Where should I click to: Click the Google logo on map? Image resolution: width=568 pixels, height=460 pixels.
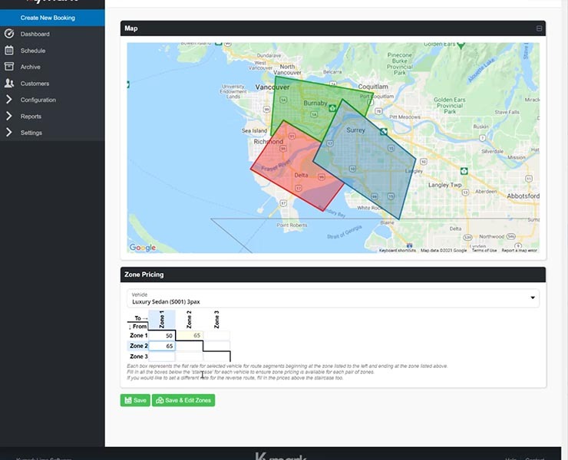pos(142,248)
